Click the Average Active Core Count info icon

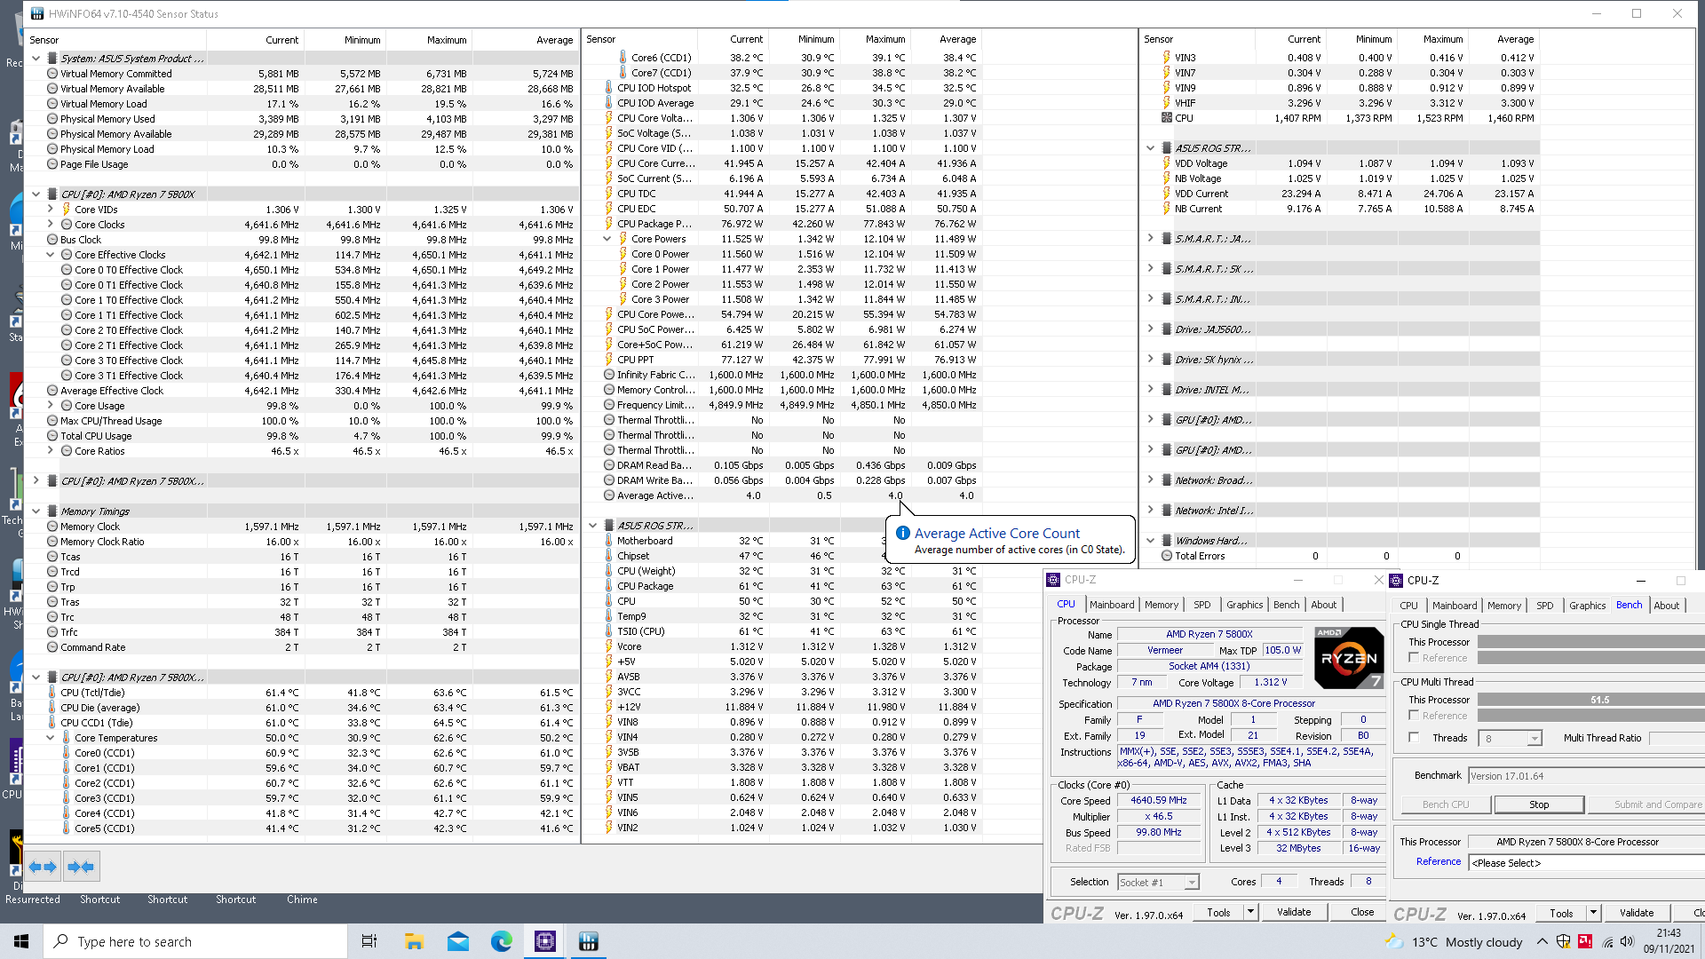[903, 533]
